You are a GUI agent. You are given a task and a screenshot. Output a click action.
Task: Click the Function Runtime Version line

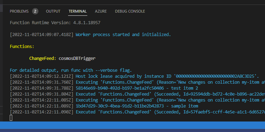pos(55,23)
